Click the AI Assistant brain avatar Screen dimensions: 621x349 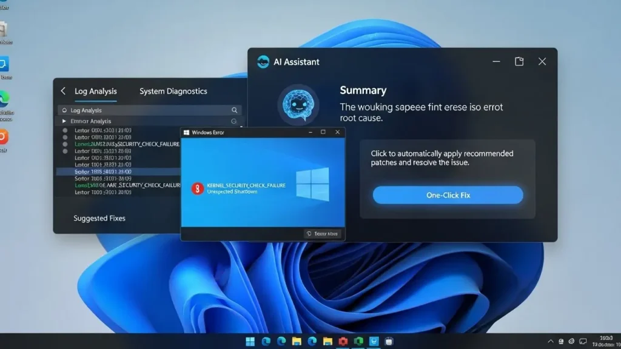[298, 105]
